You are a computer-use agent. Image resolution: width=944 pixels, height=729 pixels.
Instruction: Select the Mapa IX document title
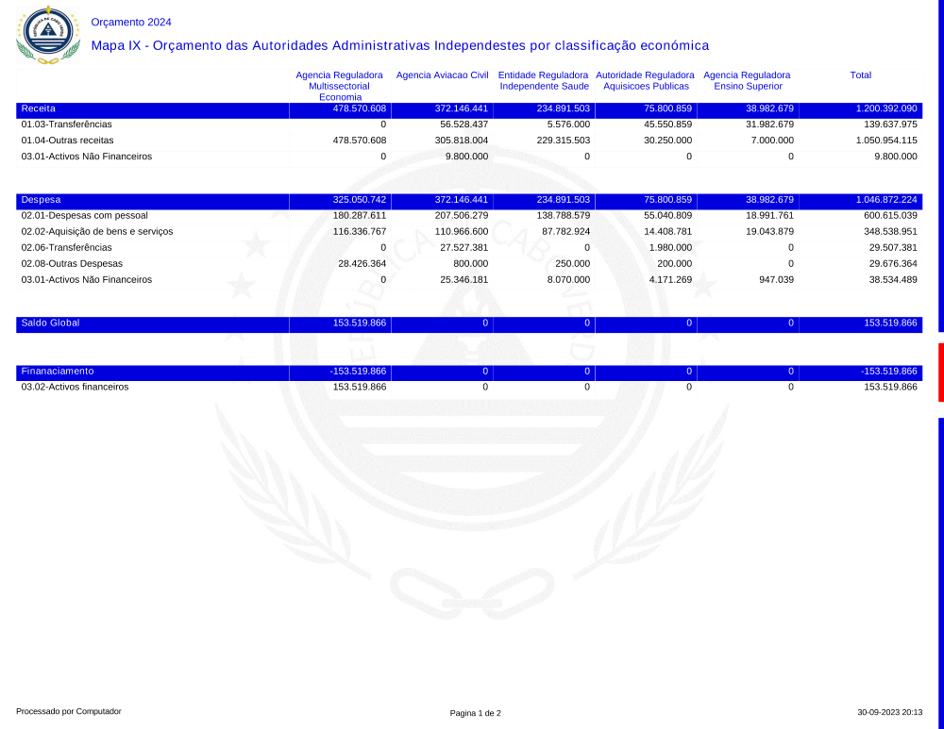pyautogui.click(x=399, y=45)
